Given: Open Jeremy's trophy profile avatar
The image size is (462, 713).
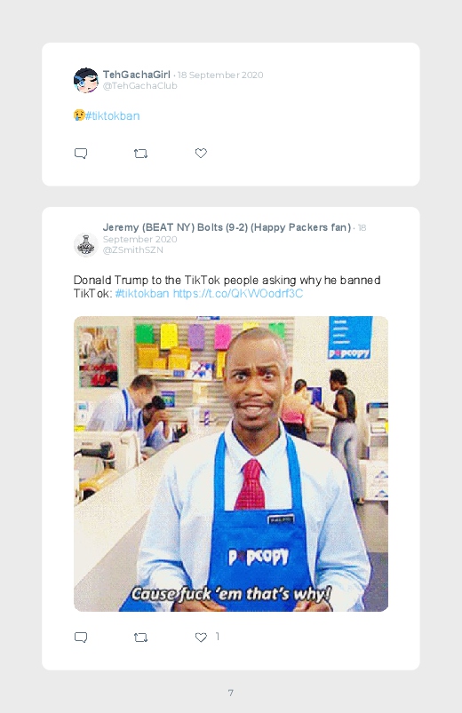Looking at the screenshot, I should point(85,245).
